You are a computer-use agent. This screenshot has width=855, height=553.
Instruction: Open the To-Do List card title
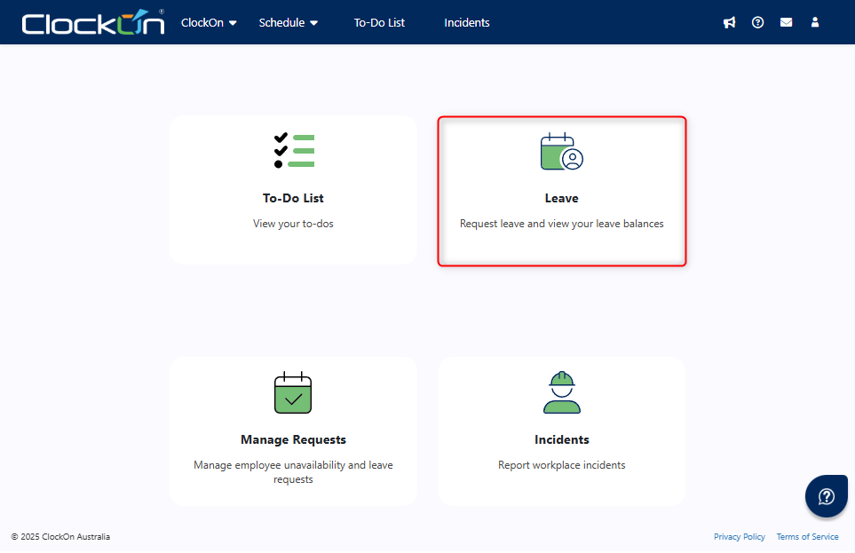click(293, 198)
